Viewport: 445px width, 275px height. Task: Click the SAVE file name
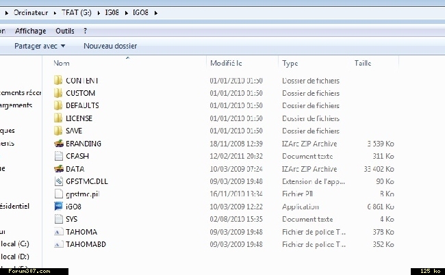click(74, 131)
